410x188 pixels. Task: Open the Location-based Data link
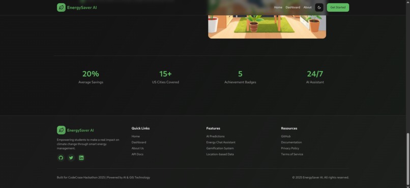(220, 155)
